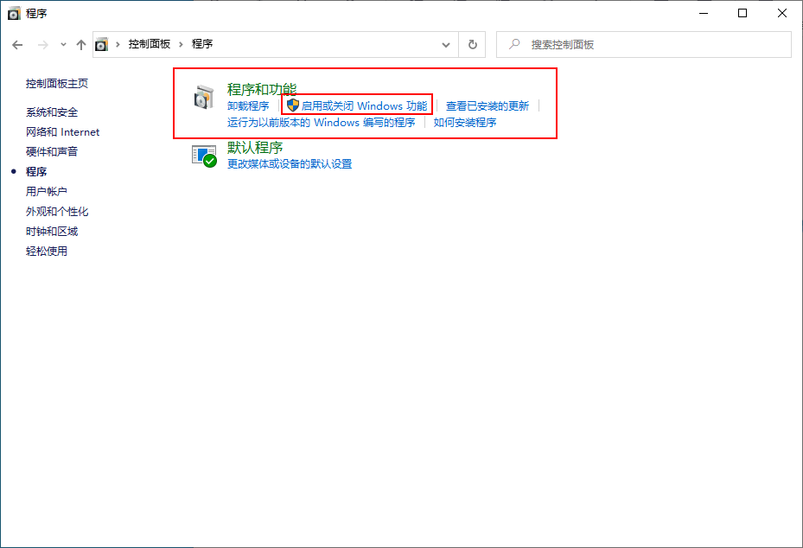Open 运行为以前版本的 Windows 编写的程序
The image size is (803, 548).
tap(321, 123)
